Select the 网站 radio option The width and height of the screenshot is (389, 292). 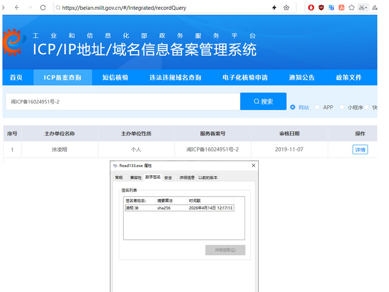pos(293,107)
